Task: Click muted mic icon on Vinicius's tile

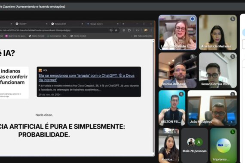Action: pos(193,56)
